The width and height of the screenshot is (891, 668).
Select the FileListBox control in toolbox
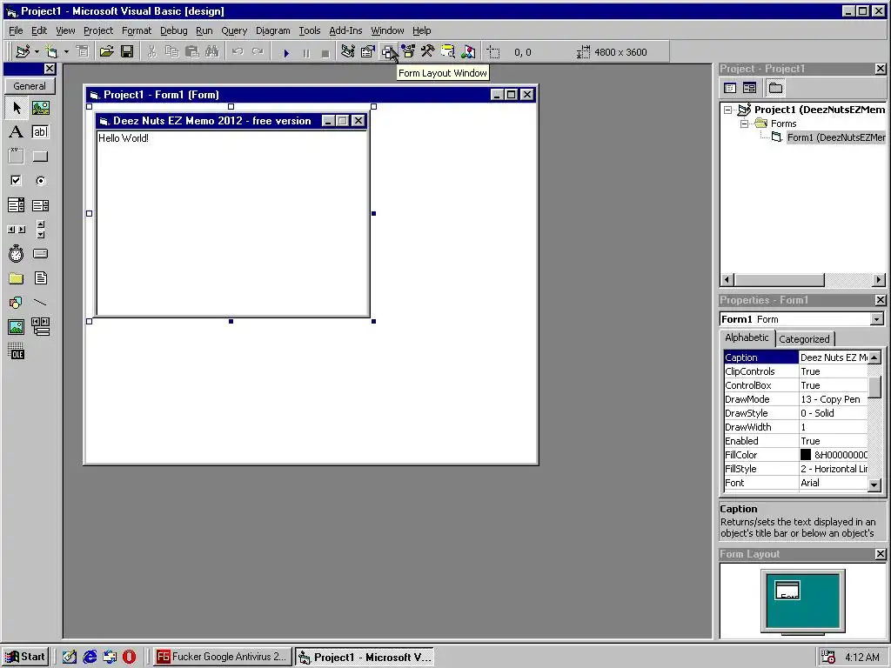[x=40, y=278]
